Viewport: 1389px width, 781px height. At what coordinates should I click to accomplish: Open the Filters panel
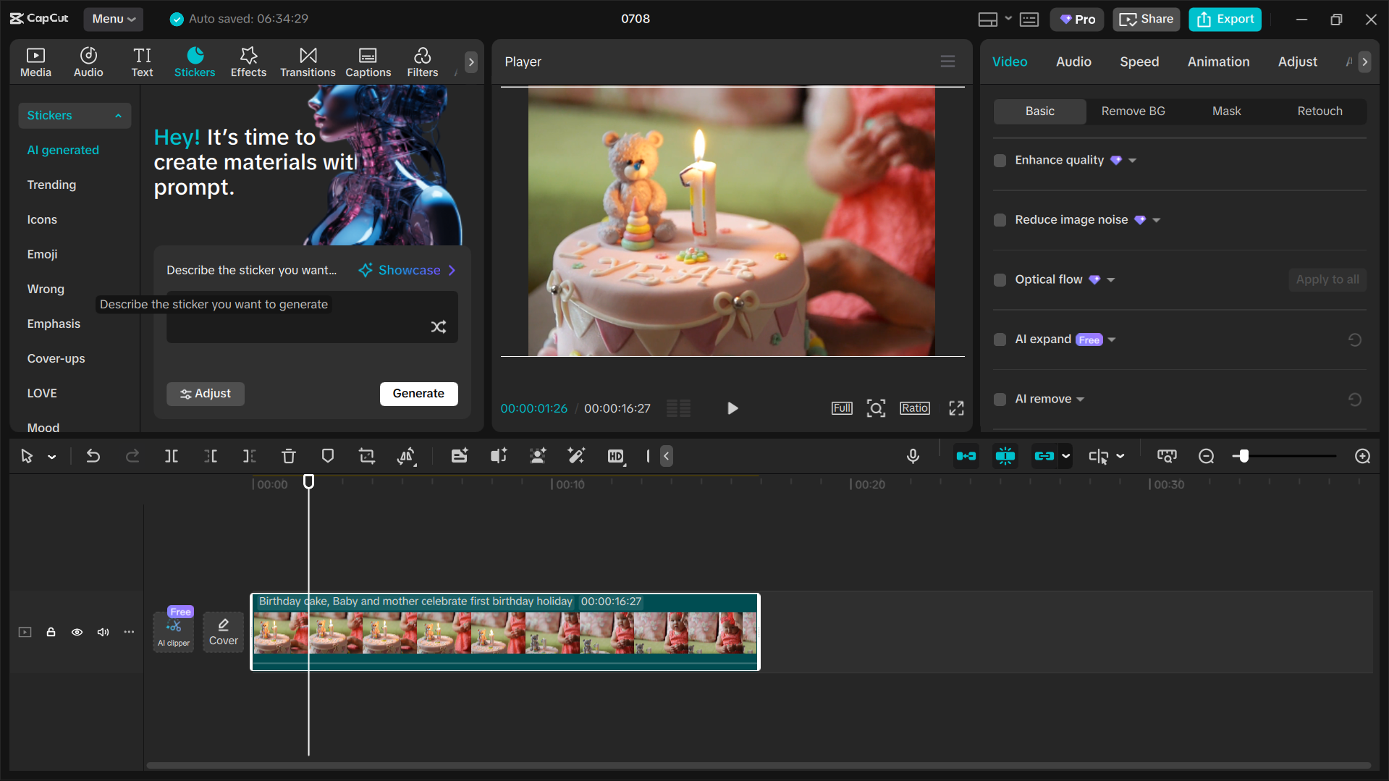click(x=422, y=62)
